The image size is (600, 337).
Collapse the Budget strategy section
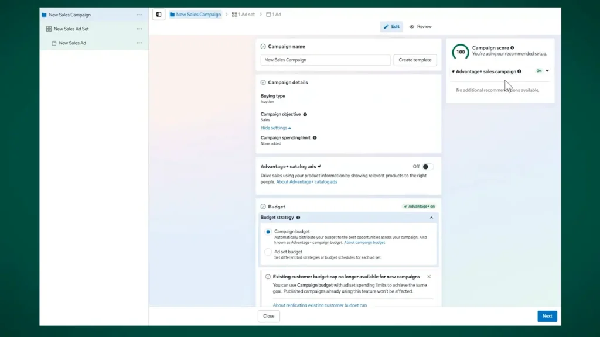pyautogui.click(x=431, y=218)
